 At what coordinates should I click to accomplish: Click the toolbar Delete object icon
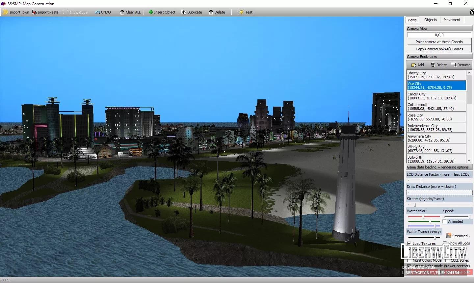211,12
